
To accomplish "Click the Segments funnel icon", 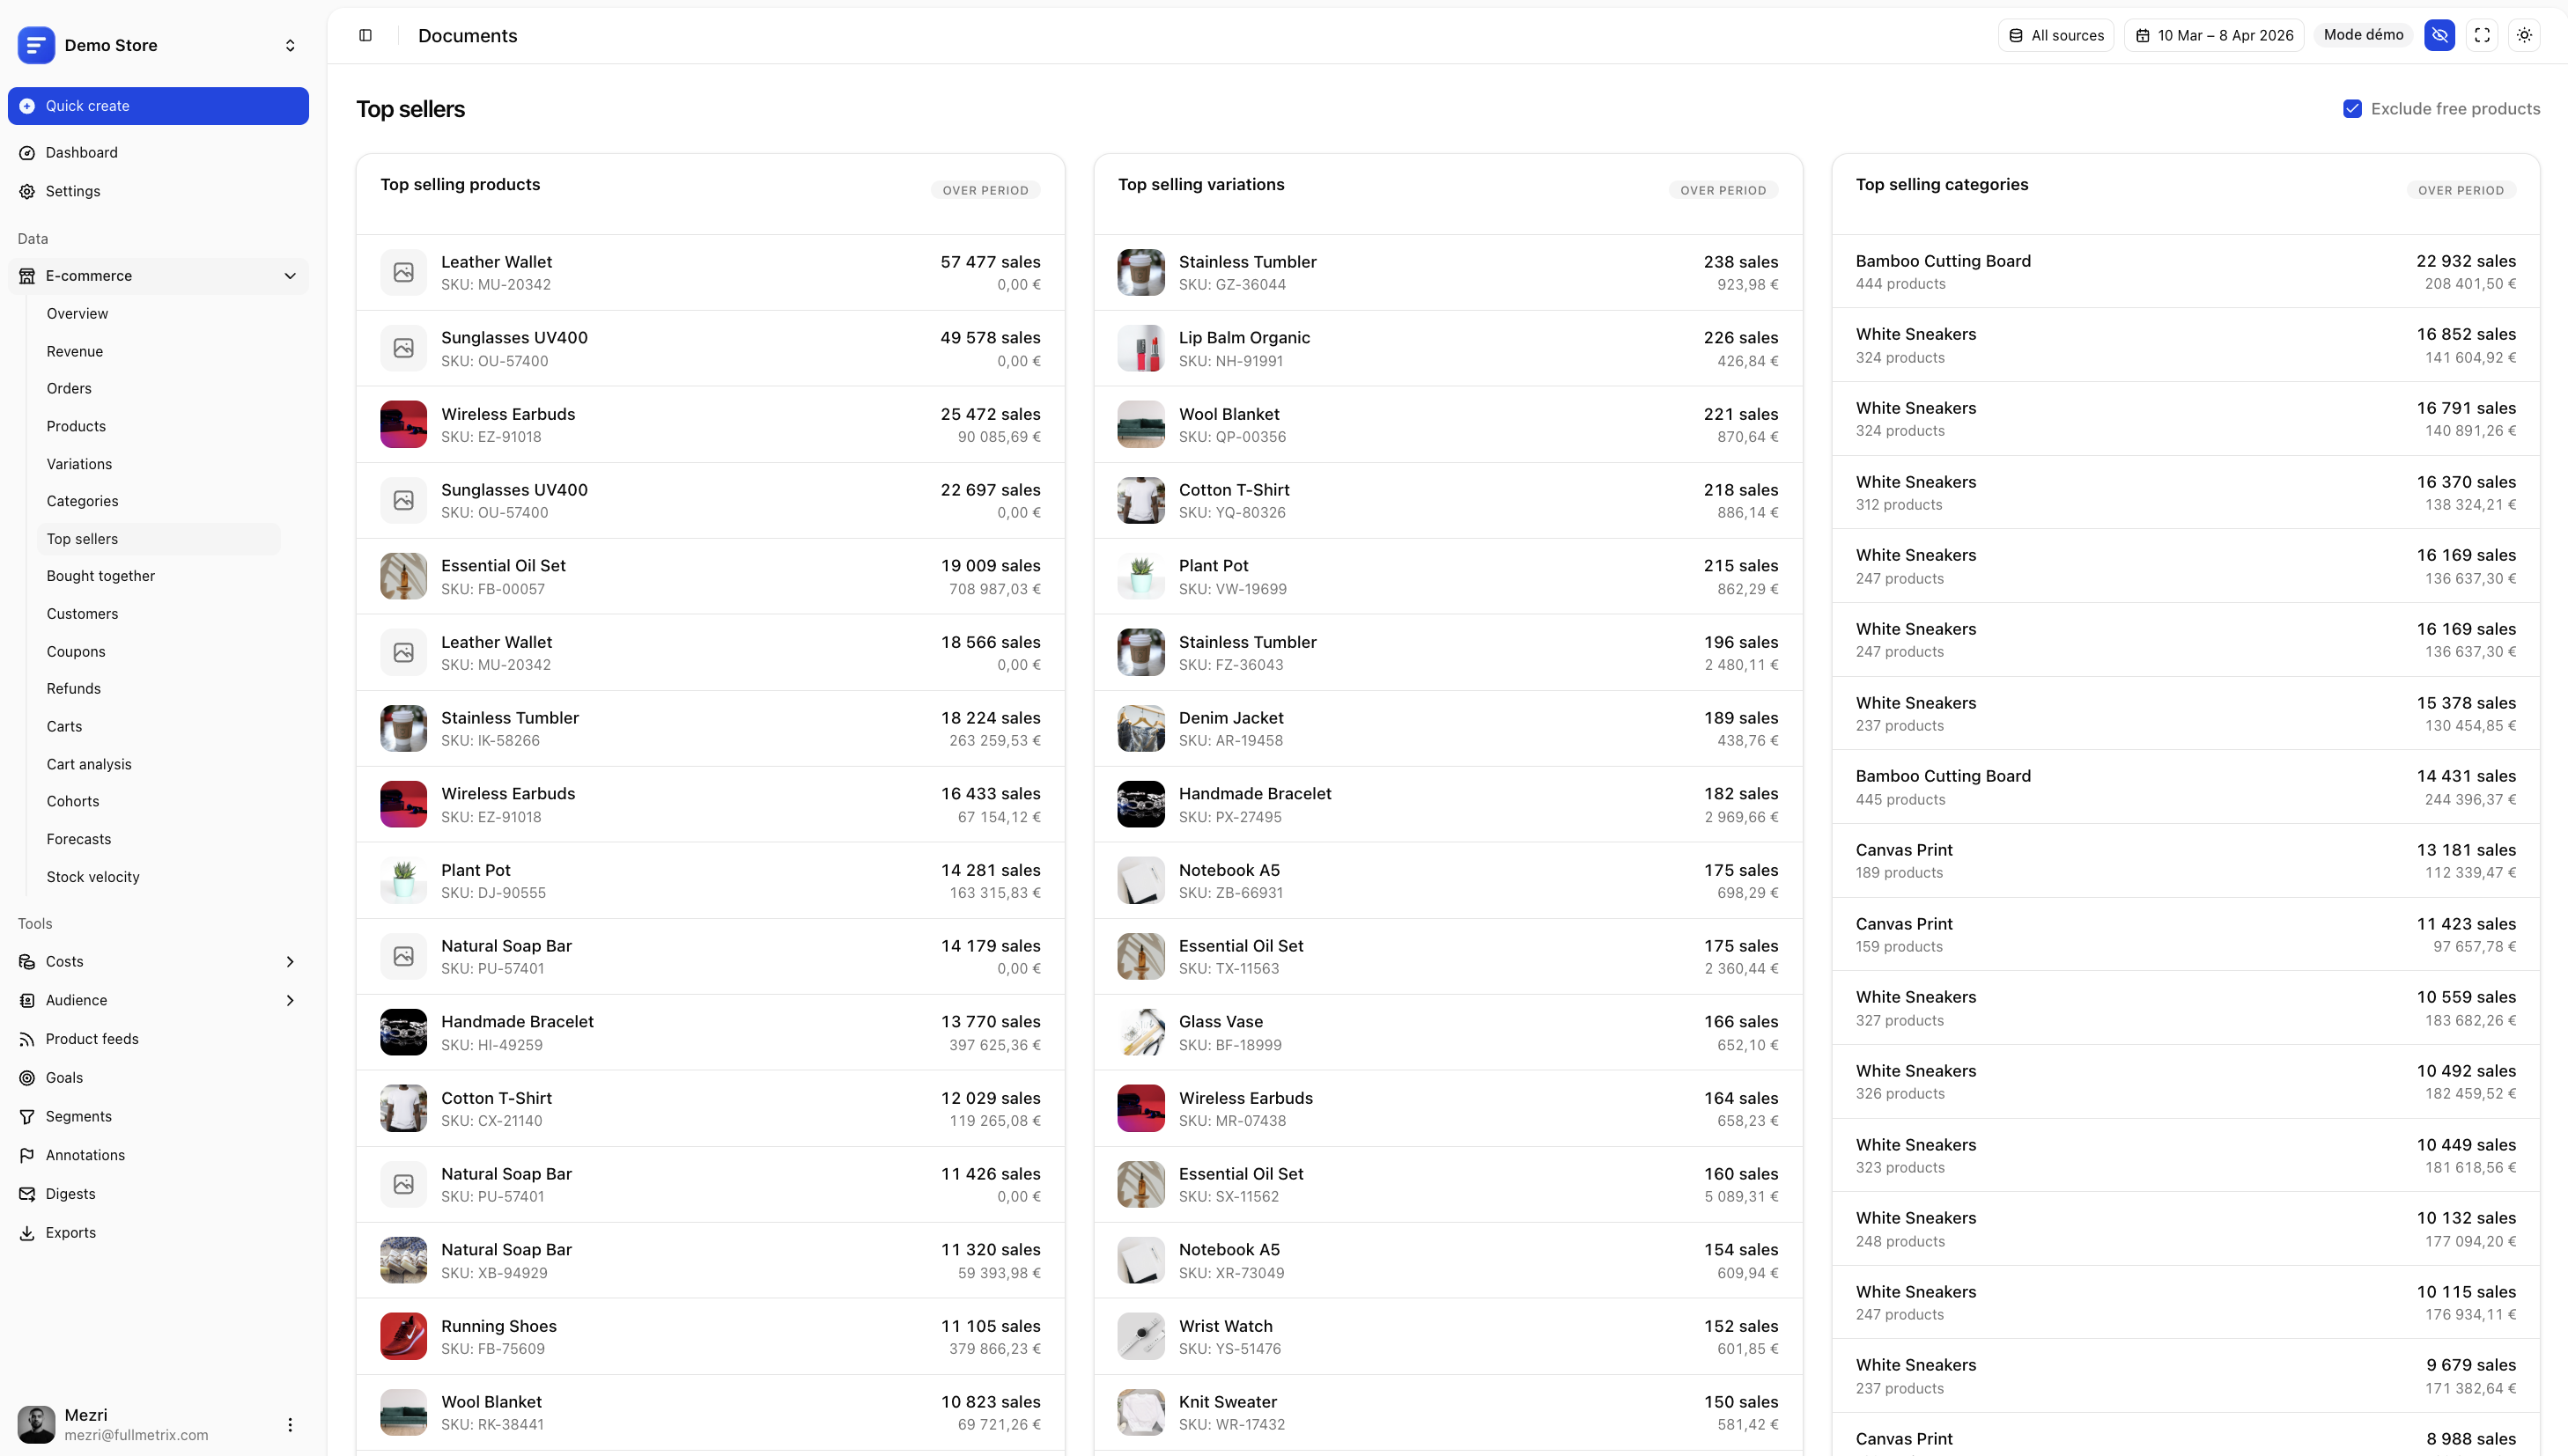I will pyautogui.click(x=27, y=1117).
